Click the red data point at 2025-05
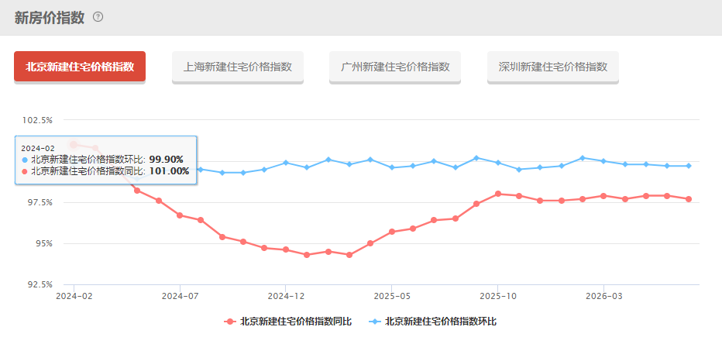 (x=392, y=232)
